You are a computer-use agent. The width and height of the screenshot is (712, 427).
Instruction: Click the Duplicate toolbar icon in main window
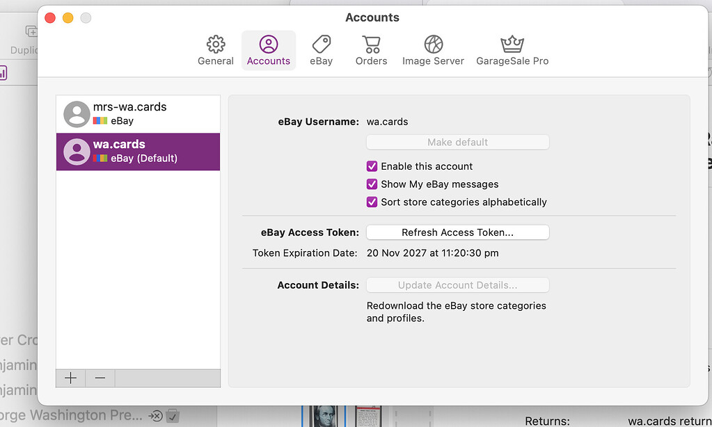(31, 32)
